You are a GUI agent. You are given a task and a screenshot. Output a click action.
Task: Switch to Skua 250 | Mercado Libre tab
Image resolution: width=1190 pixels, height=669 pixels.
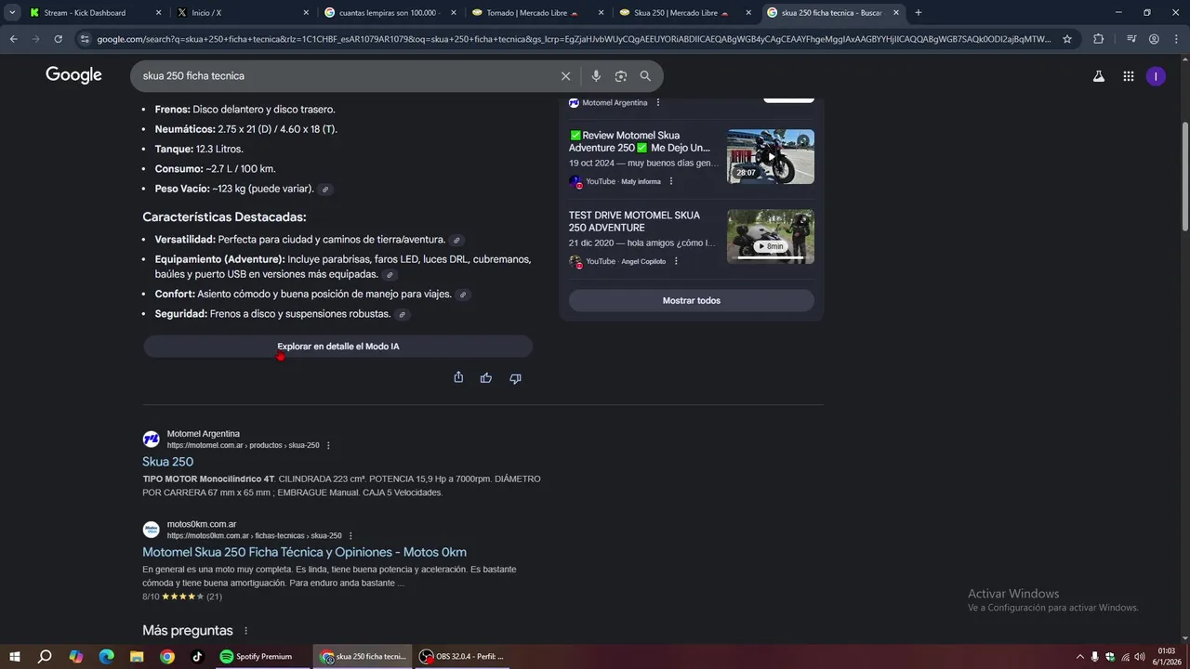click(686, 13)
